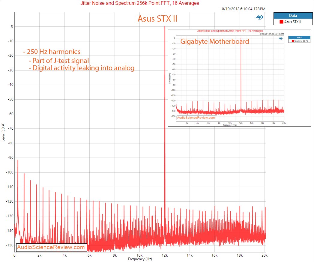Click the 8/19/2018 1:25:55.185 PM inset timestamp
314x262 pixels.
(272, 34)
